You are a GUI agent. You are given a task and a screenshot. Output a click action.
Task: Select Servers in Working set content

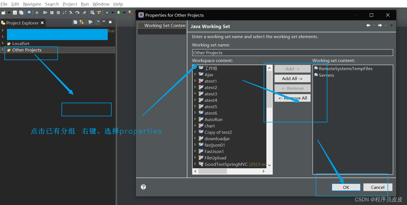point(326,75)
